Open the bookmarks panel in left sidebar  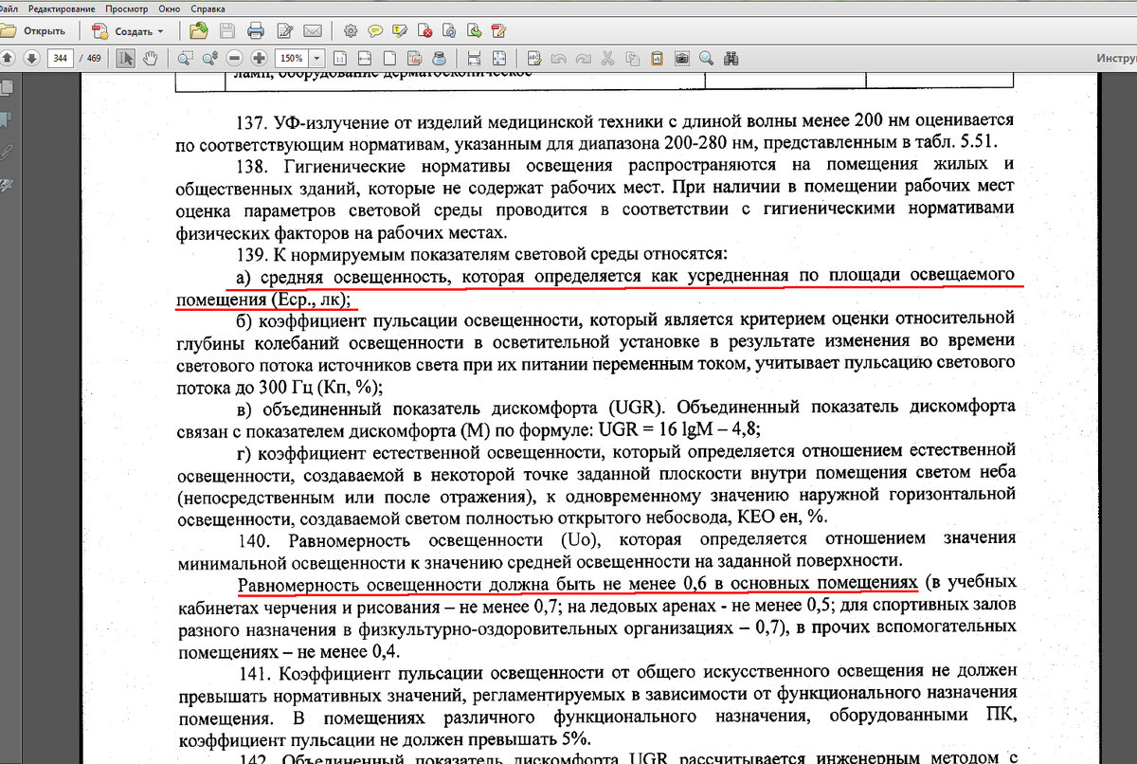(x=8, y=120)
